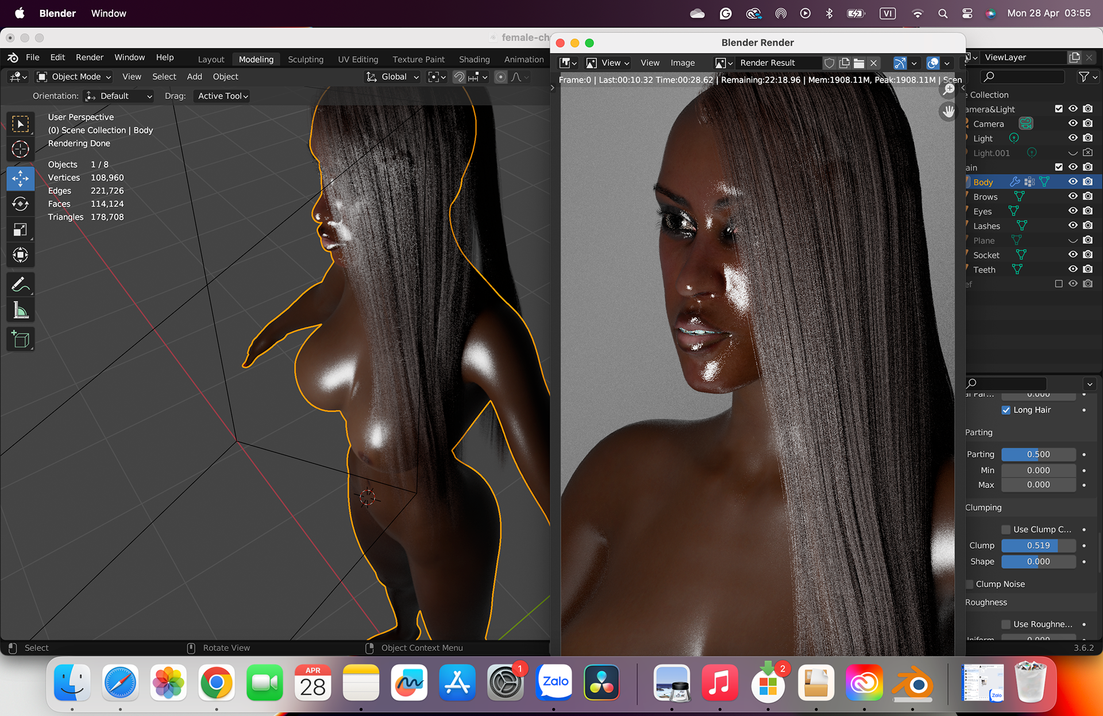Hide the Brows object in viewport

click(x=1073, y=196)
